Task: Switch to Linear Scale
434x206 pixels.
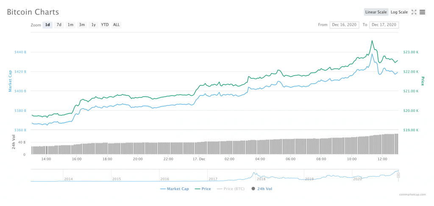Action: pos(376,12)
